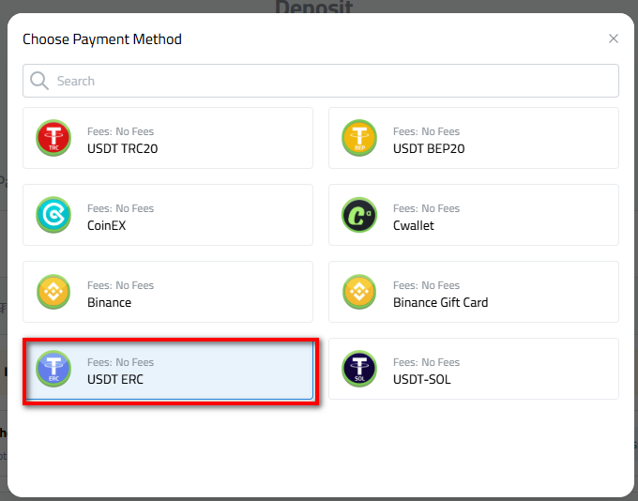Select the USDT TRC20 label
The height and width of the screenshot is (501, 638).
(123, 148)
